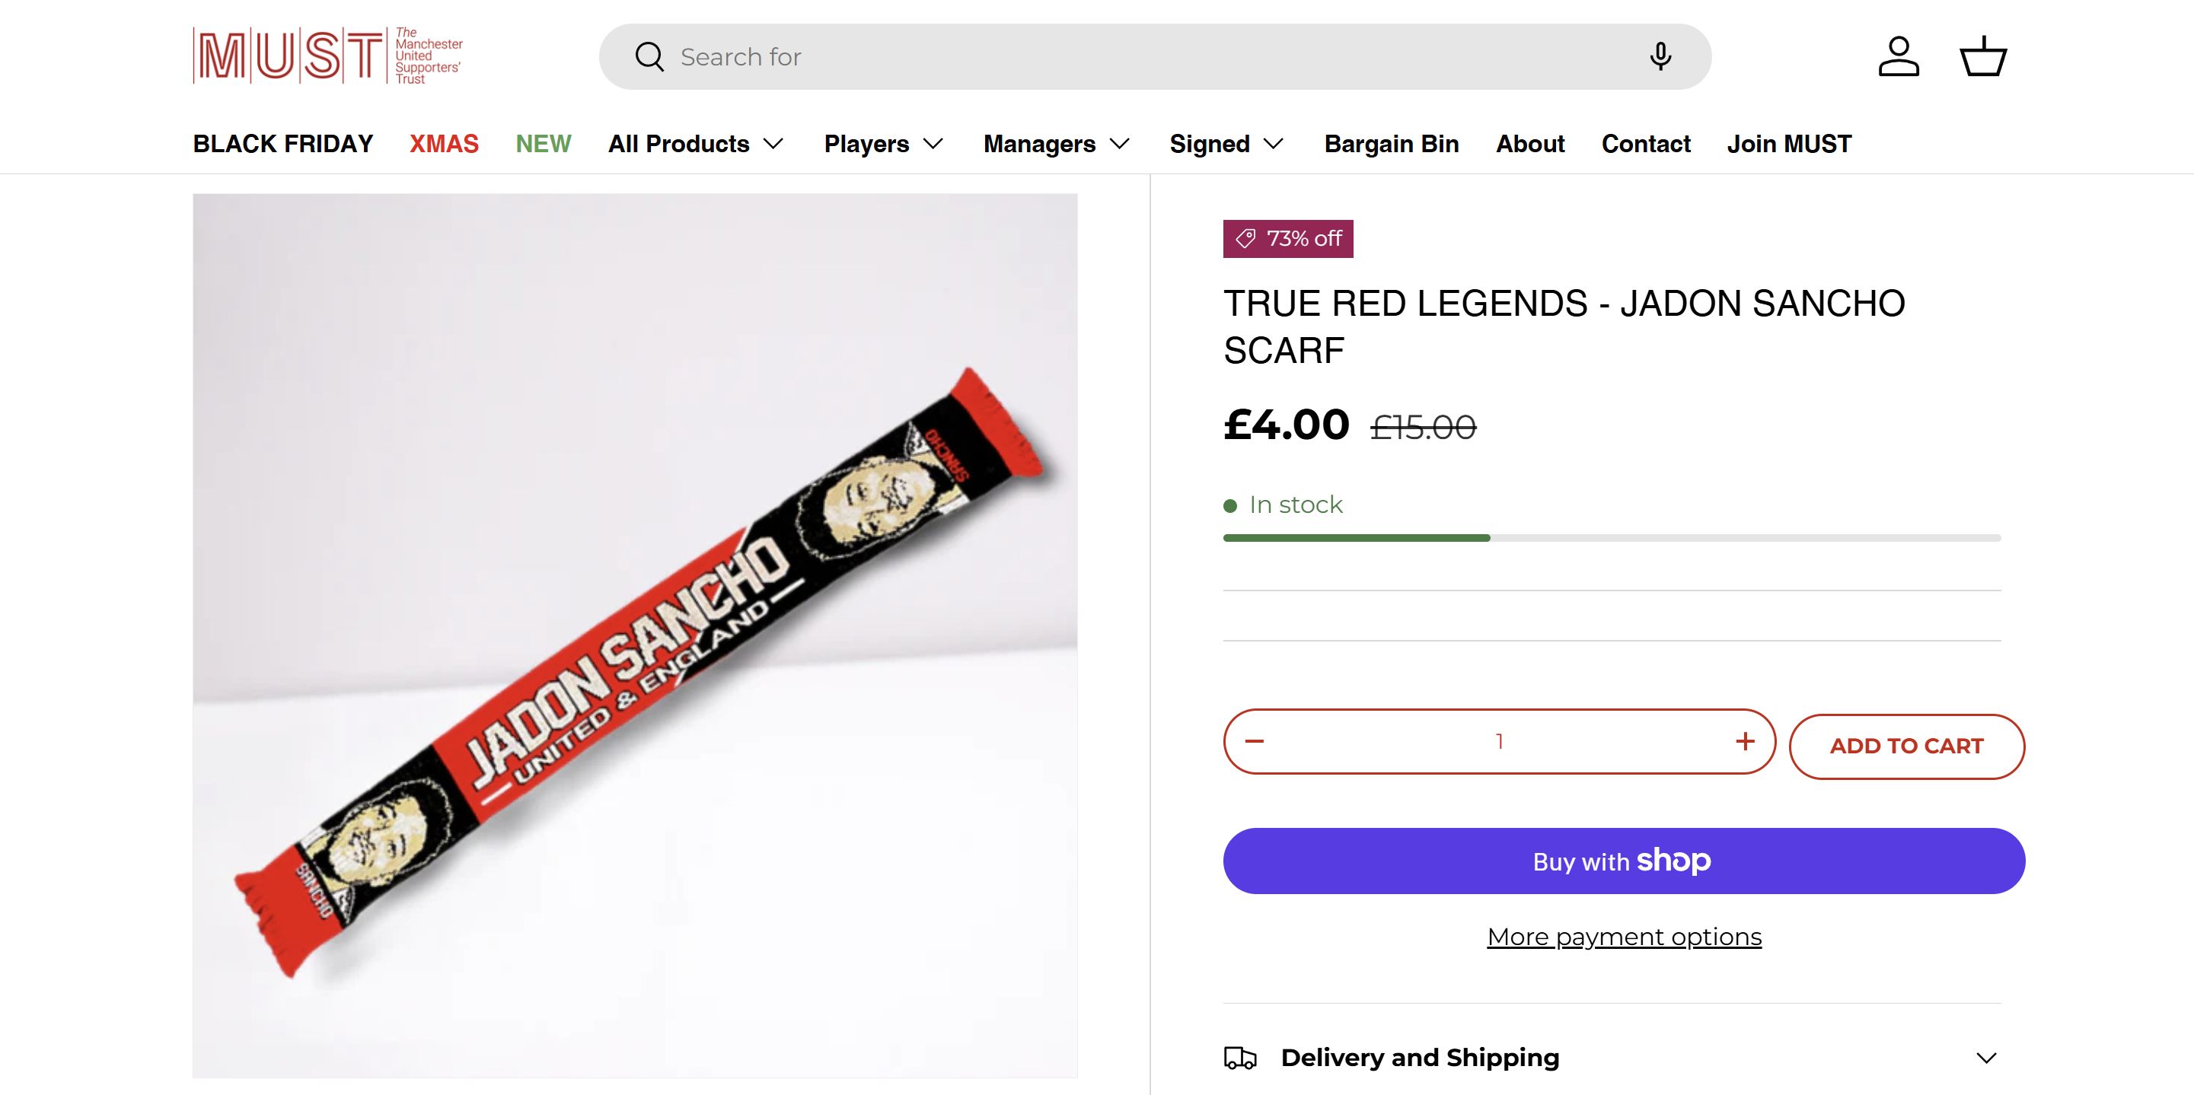Decrease quantity with minus button

[1255, 741]
